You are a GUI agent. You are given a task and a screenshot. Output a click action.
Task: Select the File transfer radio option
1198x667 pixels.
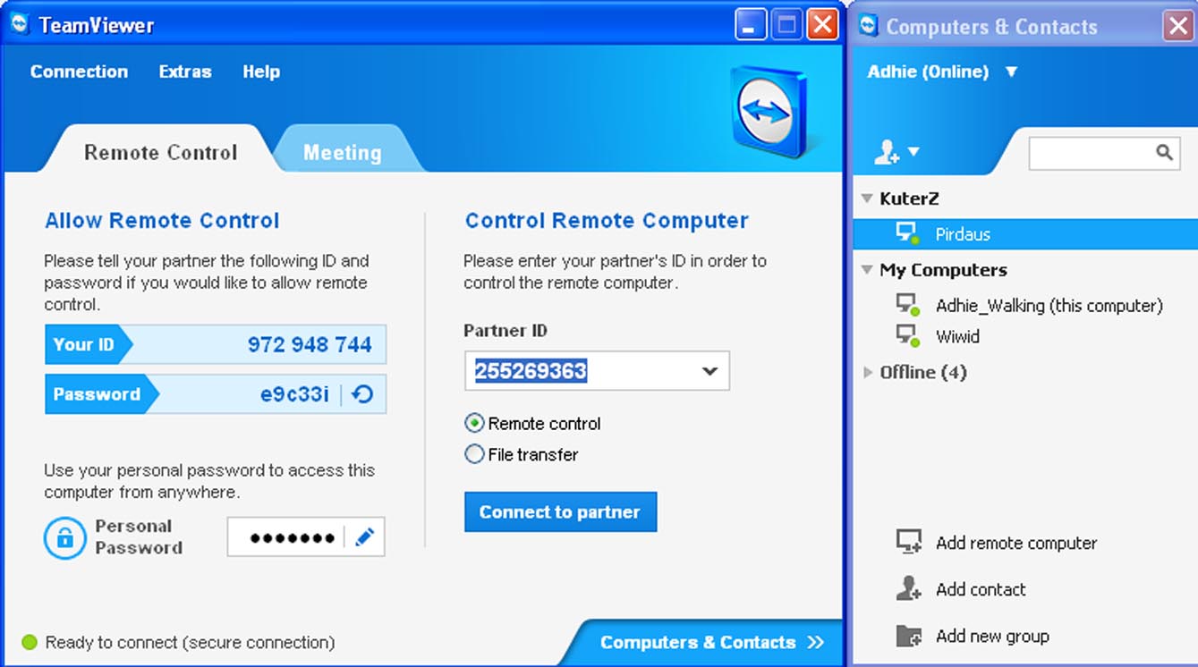474,454
